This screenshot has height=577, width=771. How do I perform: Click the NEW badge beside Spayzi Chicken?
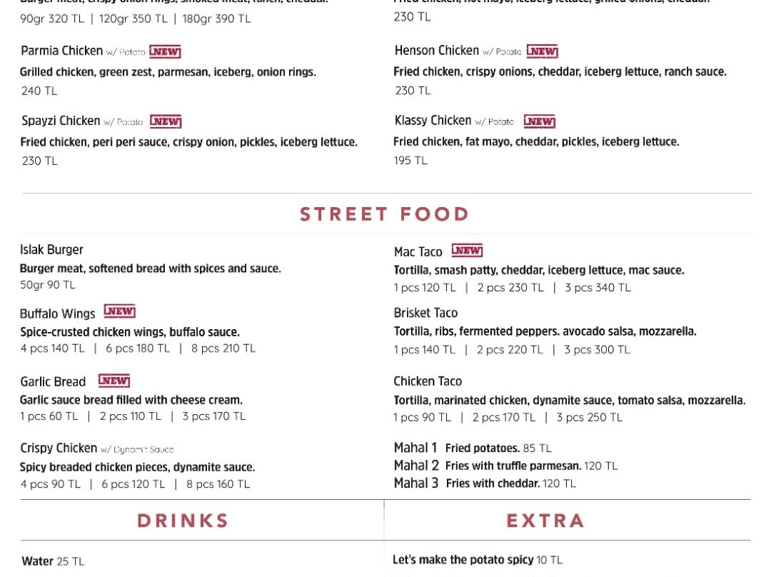tap(166, 121)
